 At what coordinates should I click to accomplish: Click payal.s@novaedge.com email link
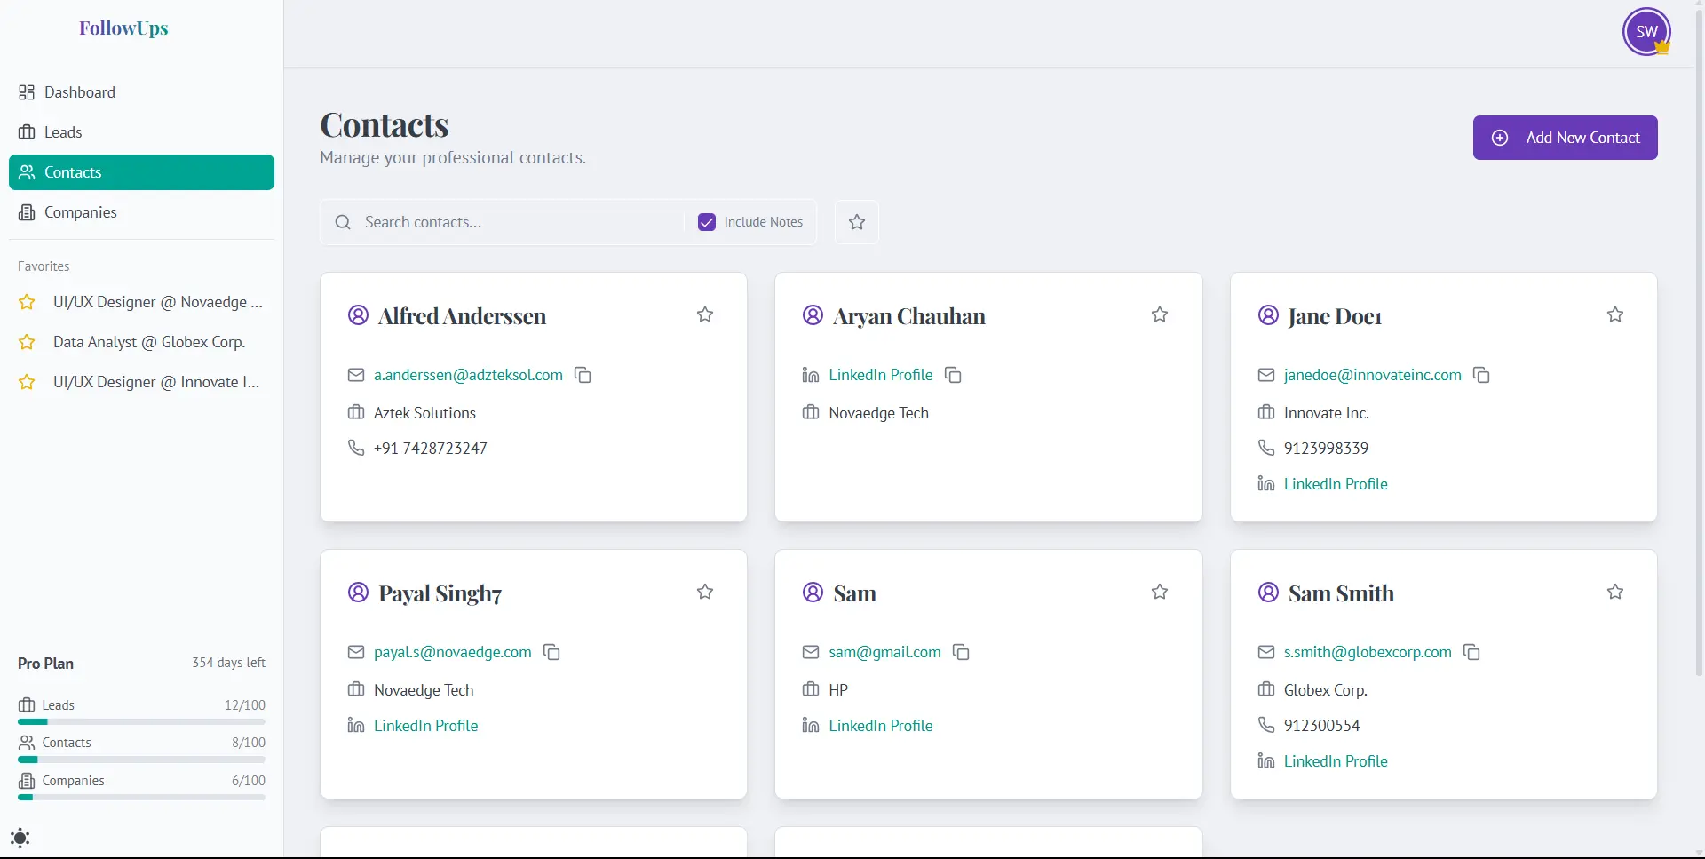(452, 652)
